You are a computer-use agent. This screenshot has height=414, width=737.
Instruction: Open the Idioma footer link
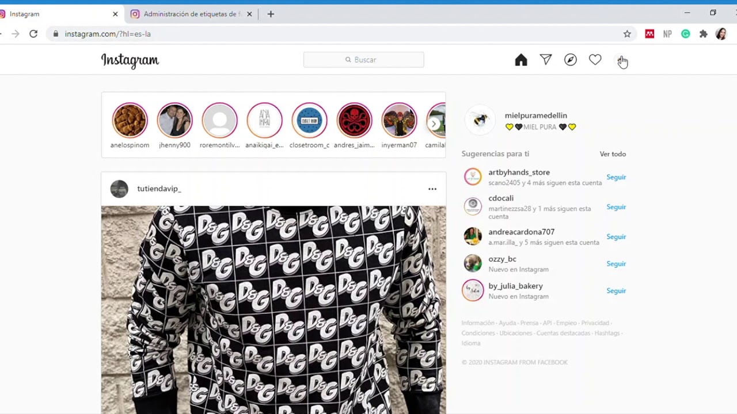pyautogui.click(x=470, y=343)
